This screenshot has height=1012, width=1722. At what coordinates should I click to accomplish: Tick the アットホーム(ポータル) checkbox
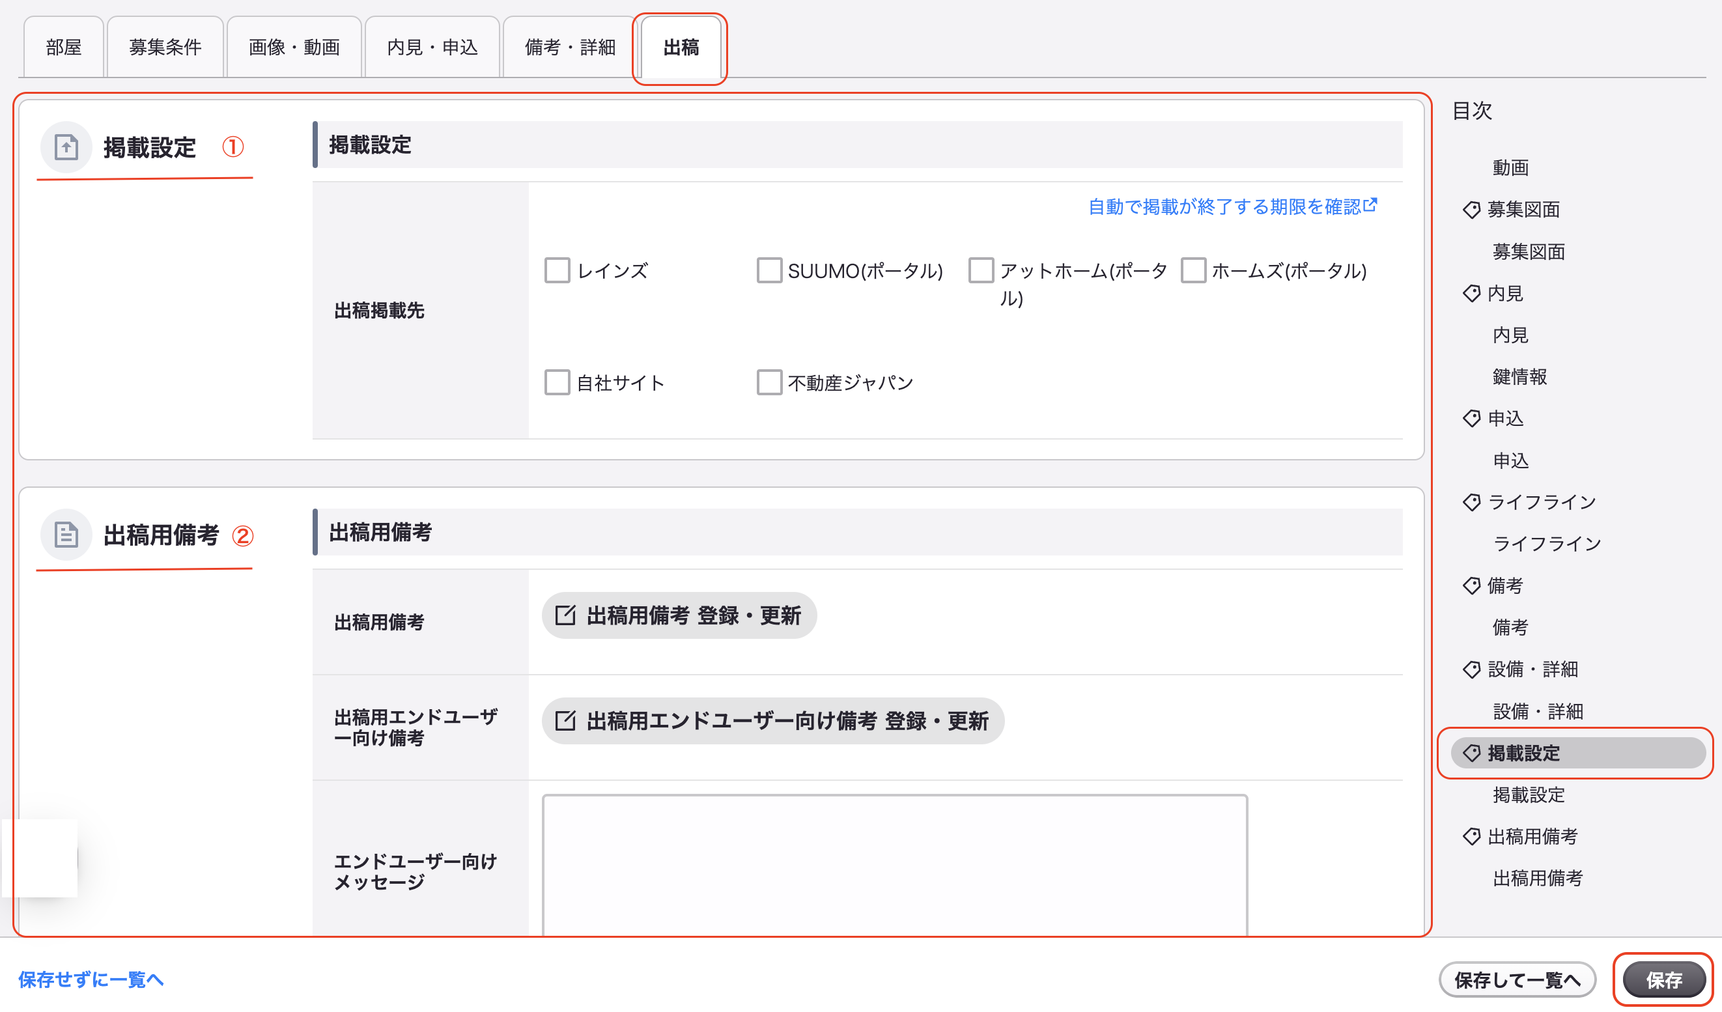[981, 271]
